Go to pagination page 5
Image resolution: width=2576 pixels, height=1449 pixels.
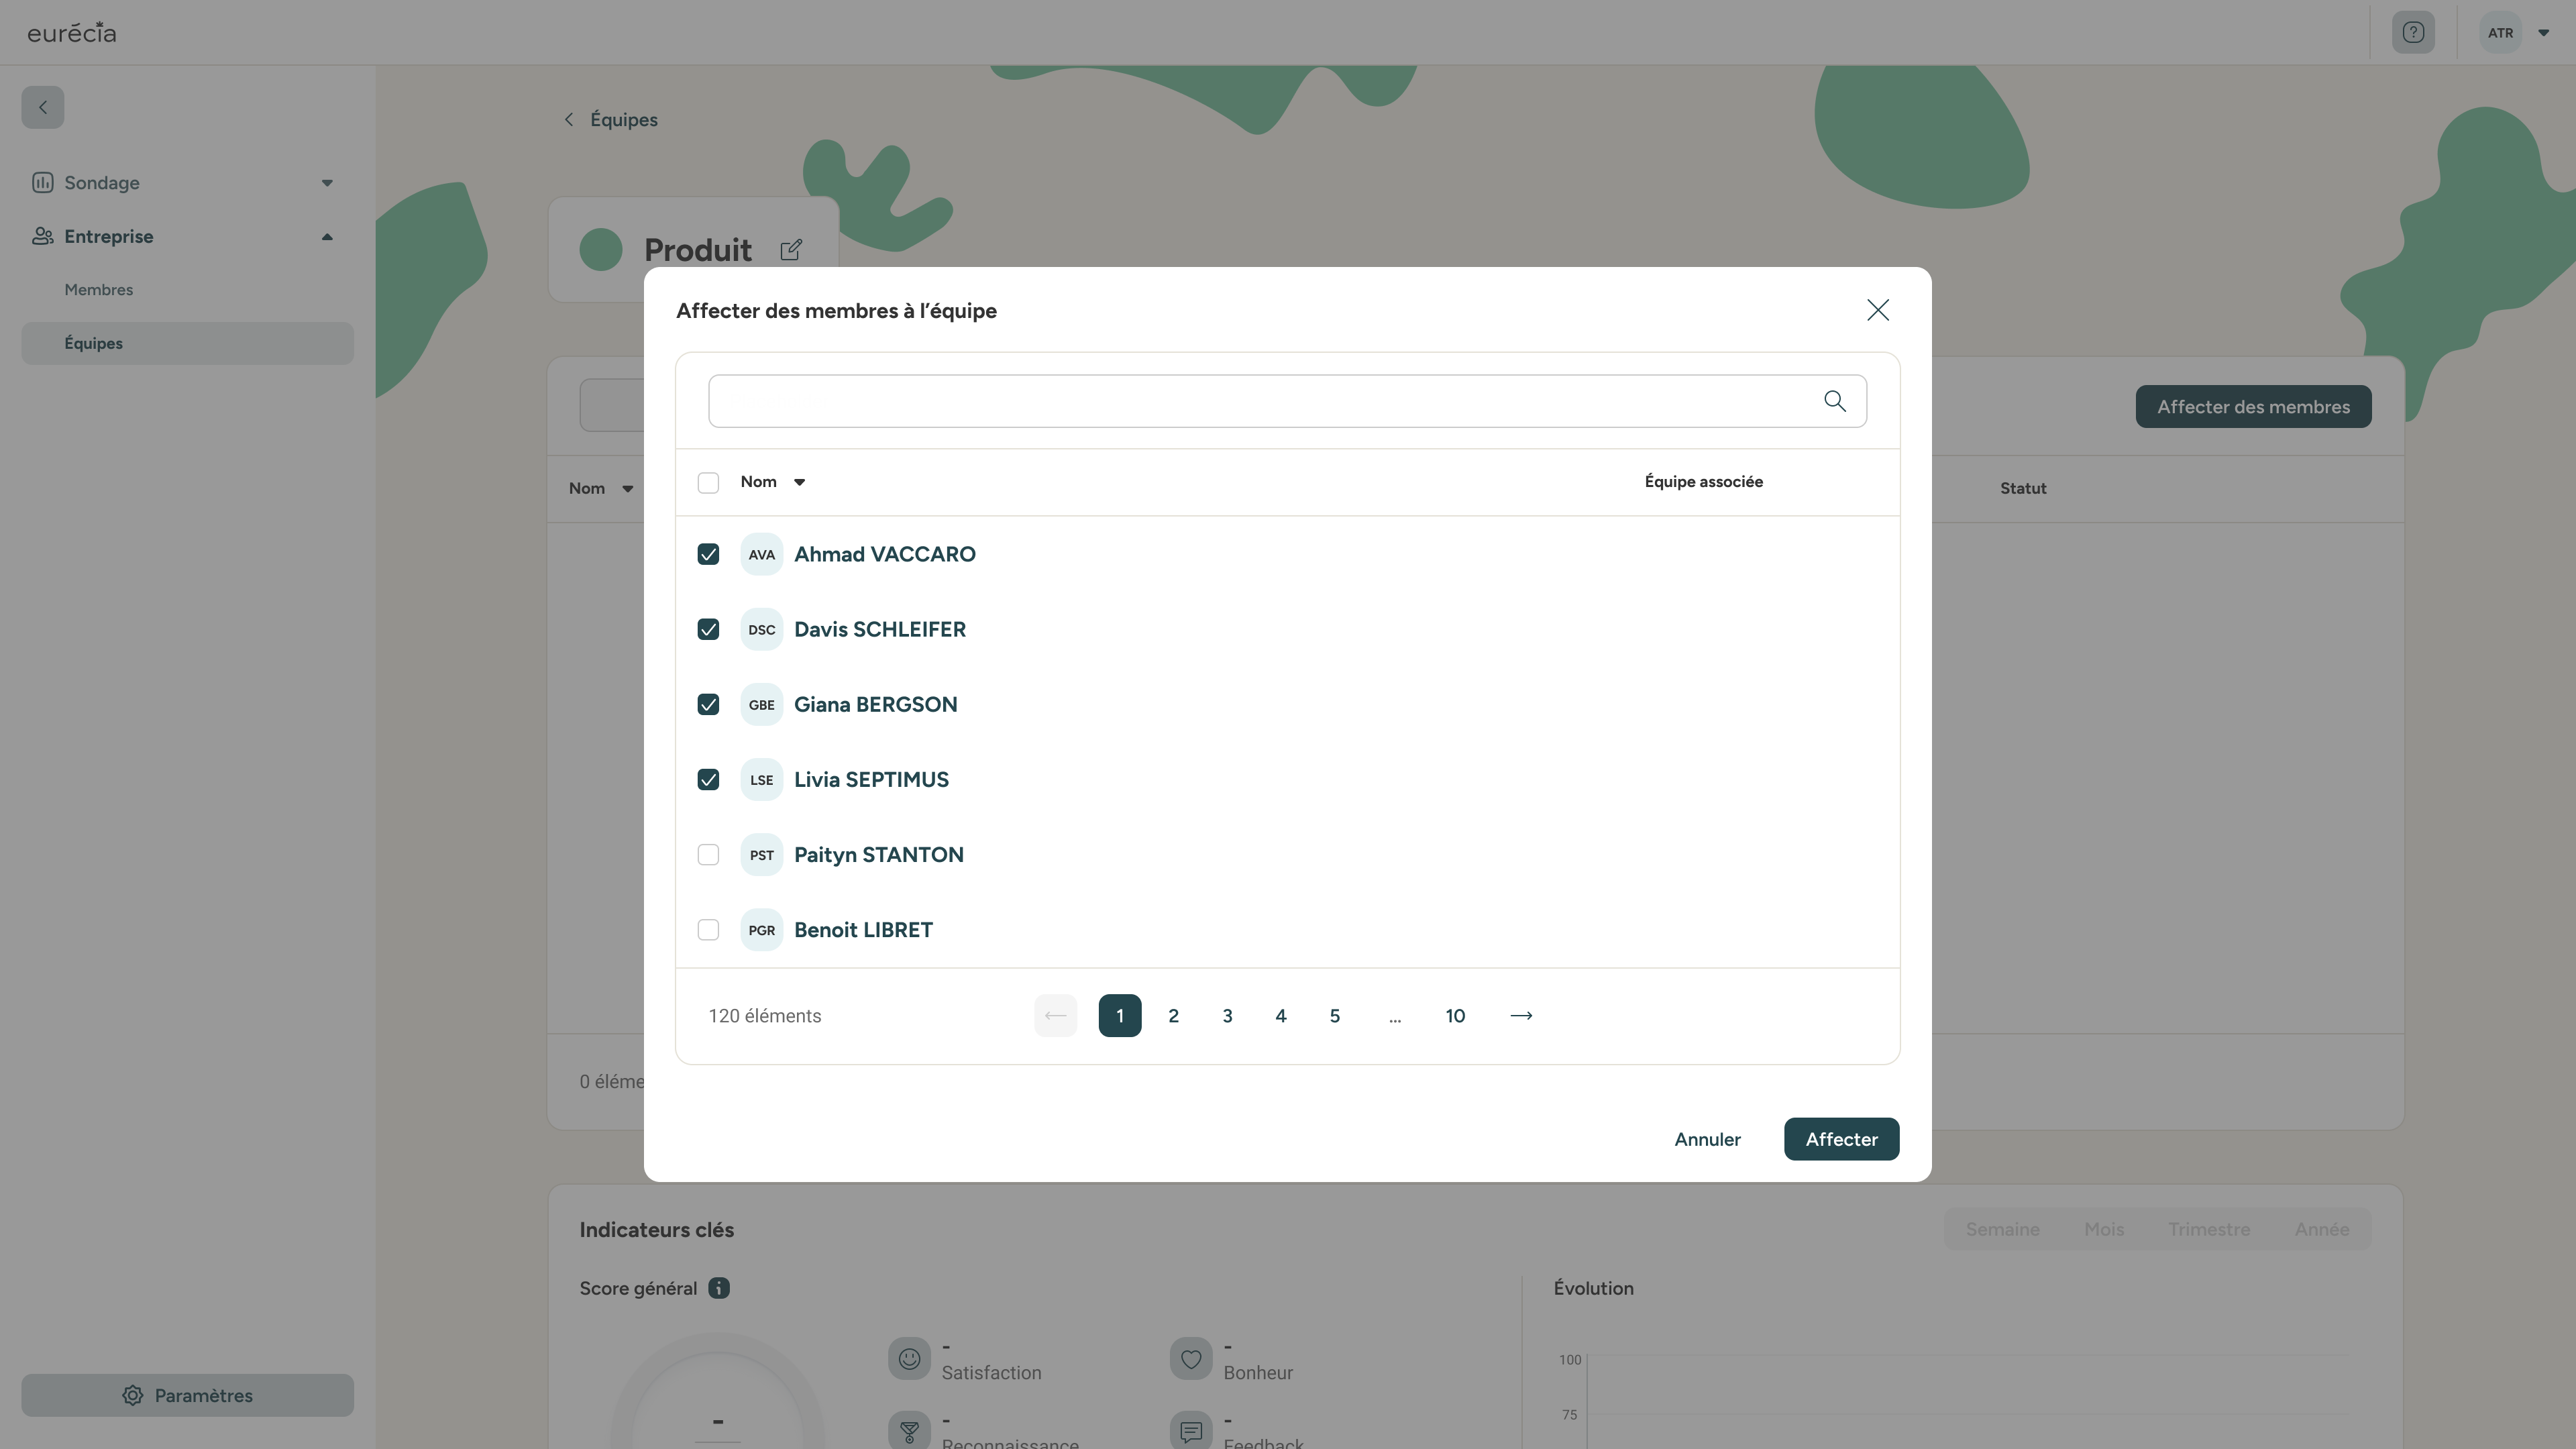[x=1334, y=1015]
